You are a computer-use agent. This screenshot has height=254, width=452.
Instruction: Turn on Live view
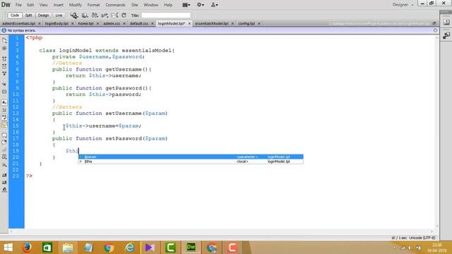tap(59, 16)
